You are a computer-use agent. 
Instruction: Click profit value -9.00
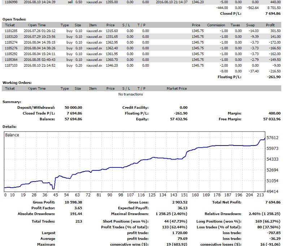click(x=277, y=66)
